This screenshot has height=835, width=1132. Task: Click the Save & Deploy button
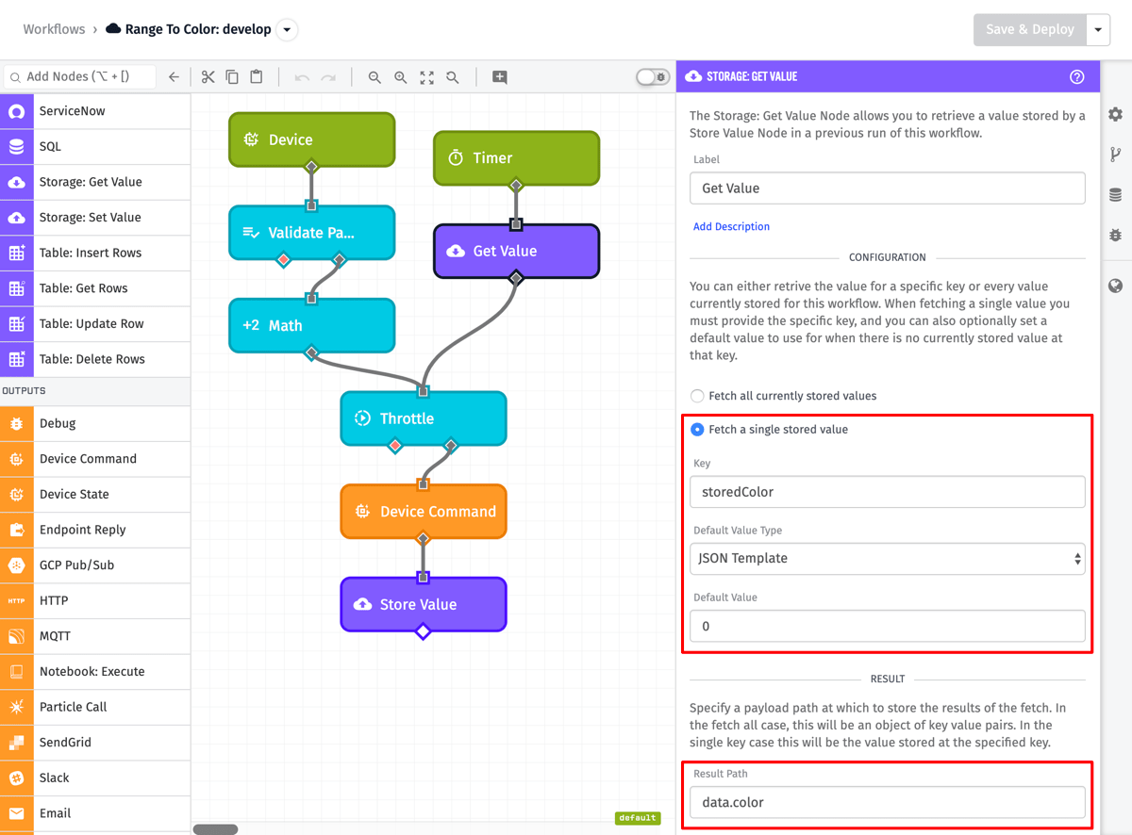click(1030, 29)
